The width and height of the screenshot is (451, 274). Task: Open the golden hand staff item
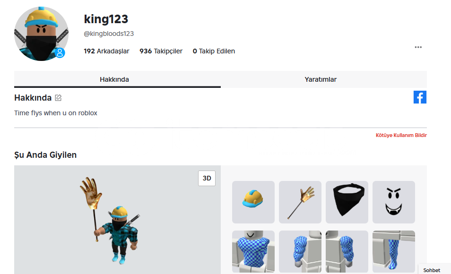(300, 202)
